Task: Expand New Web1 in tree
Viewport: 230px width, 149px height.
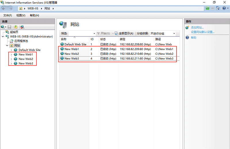Action: click(11, 55)
